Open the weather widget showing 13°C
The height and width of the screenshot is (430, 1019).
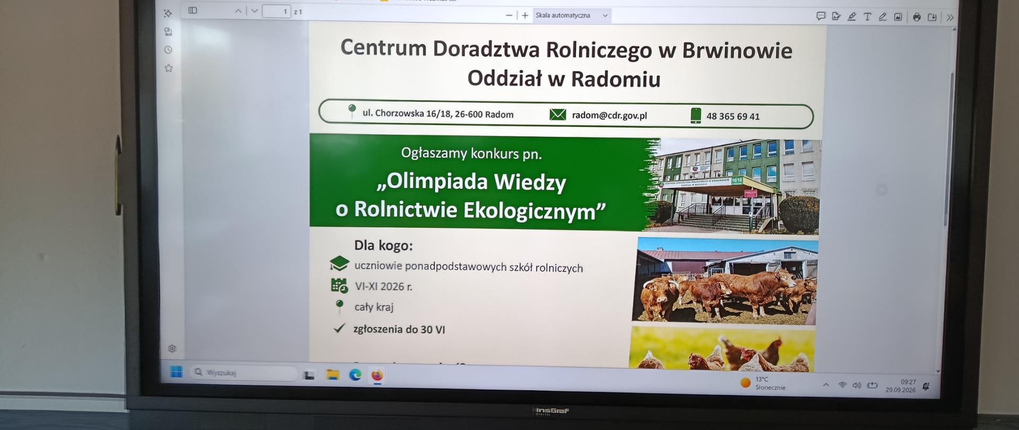click(763, 383)
